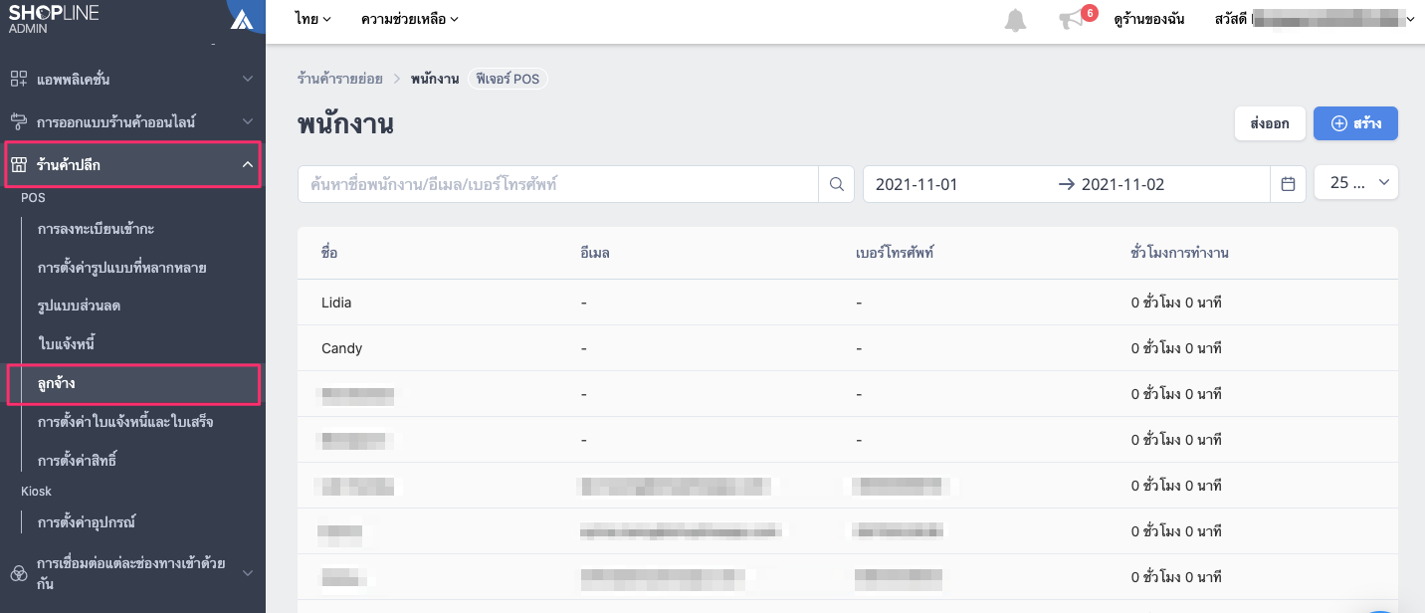Click the channel integration circles icon

click(x=18, y=573)
